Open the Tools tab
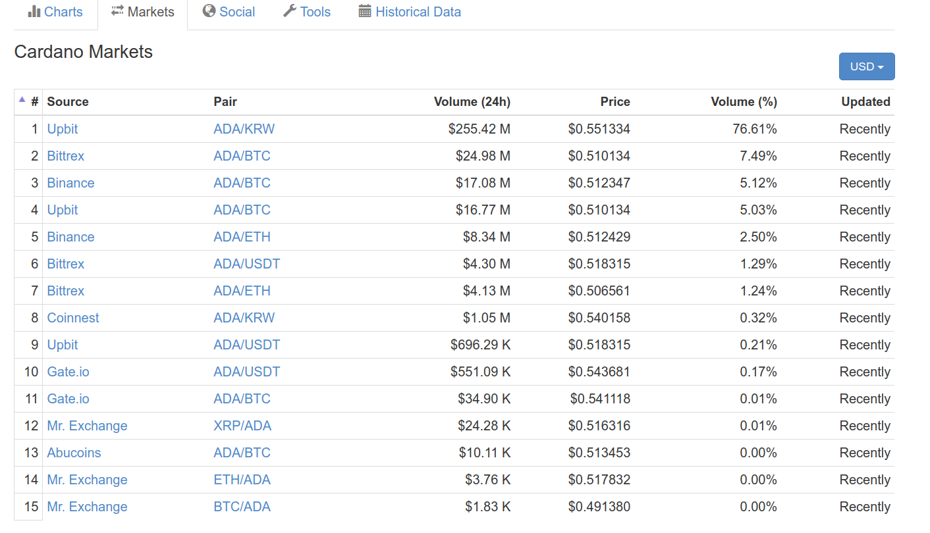This screenshot has height=533, width=930. (x=306, y=12)
